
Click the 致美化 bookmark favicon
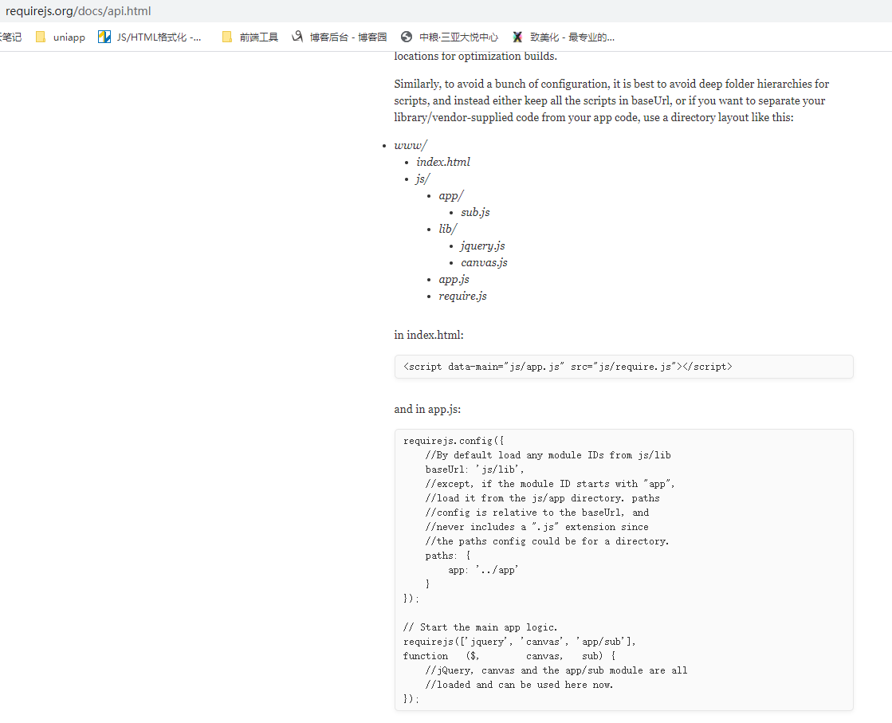click(519, 37)
